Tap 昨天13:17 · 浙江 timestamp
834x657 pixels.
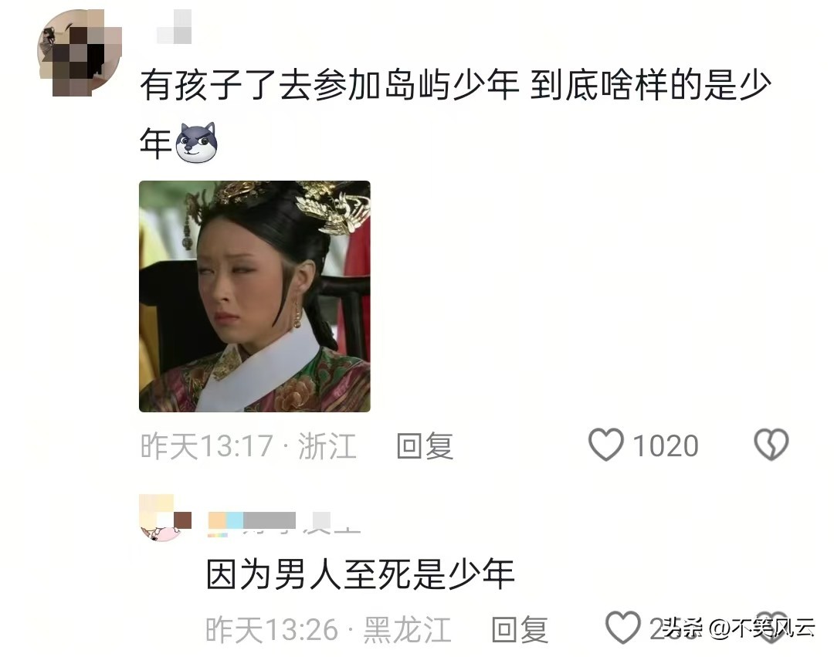click(x=249, y=445)
